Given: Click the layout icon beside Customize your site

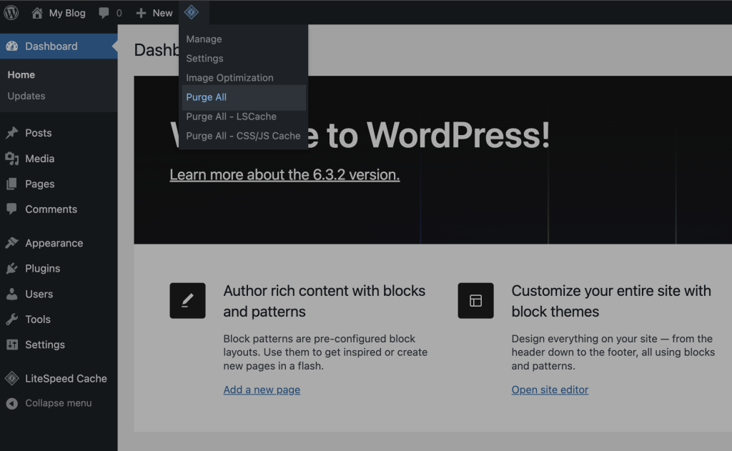Looking at the screenshot, I should click(x=475, y=301).
